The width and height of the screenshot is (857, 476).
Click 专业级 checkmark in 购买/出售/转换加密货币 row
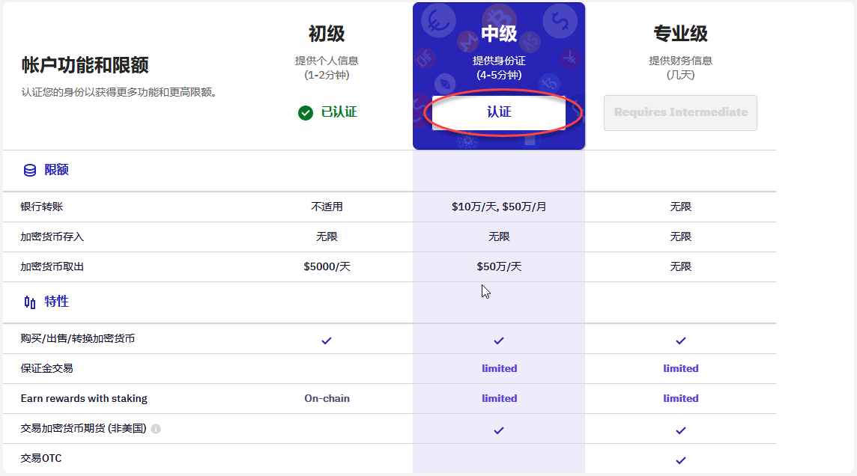click(x=680, y=341)
